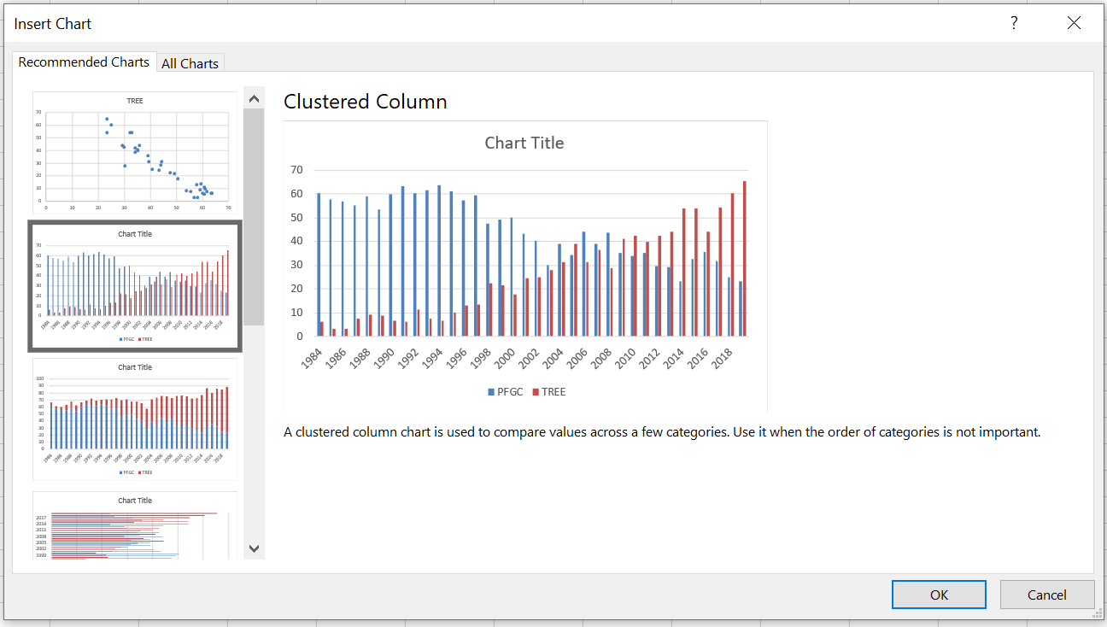Switch to the Recommended Charts tab
The width and height of the screenshot is (1107, 627).
click(x=84, y=62)
